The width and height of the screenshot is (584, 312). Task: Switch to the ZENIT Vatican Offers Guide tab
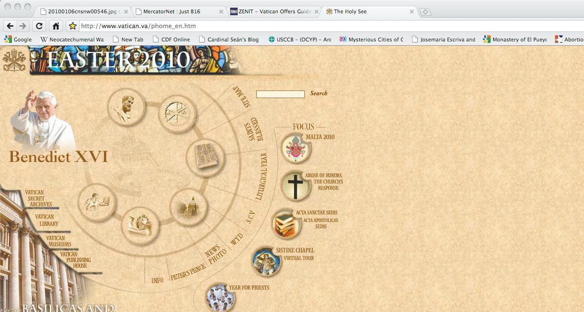point(272,11)
